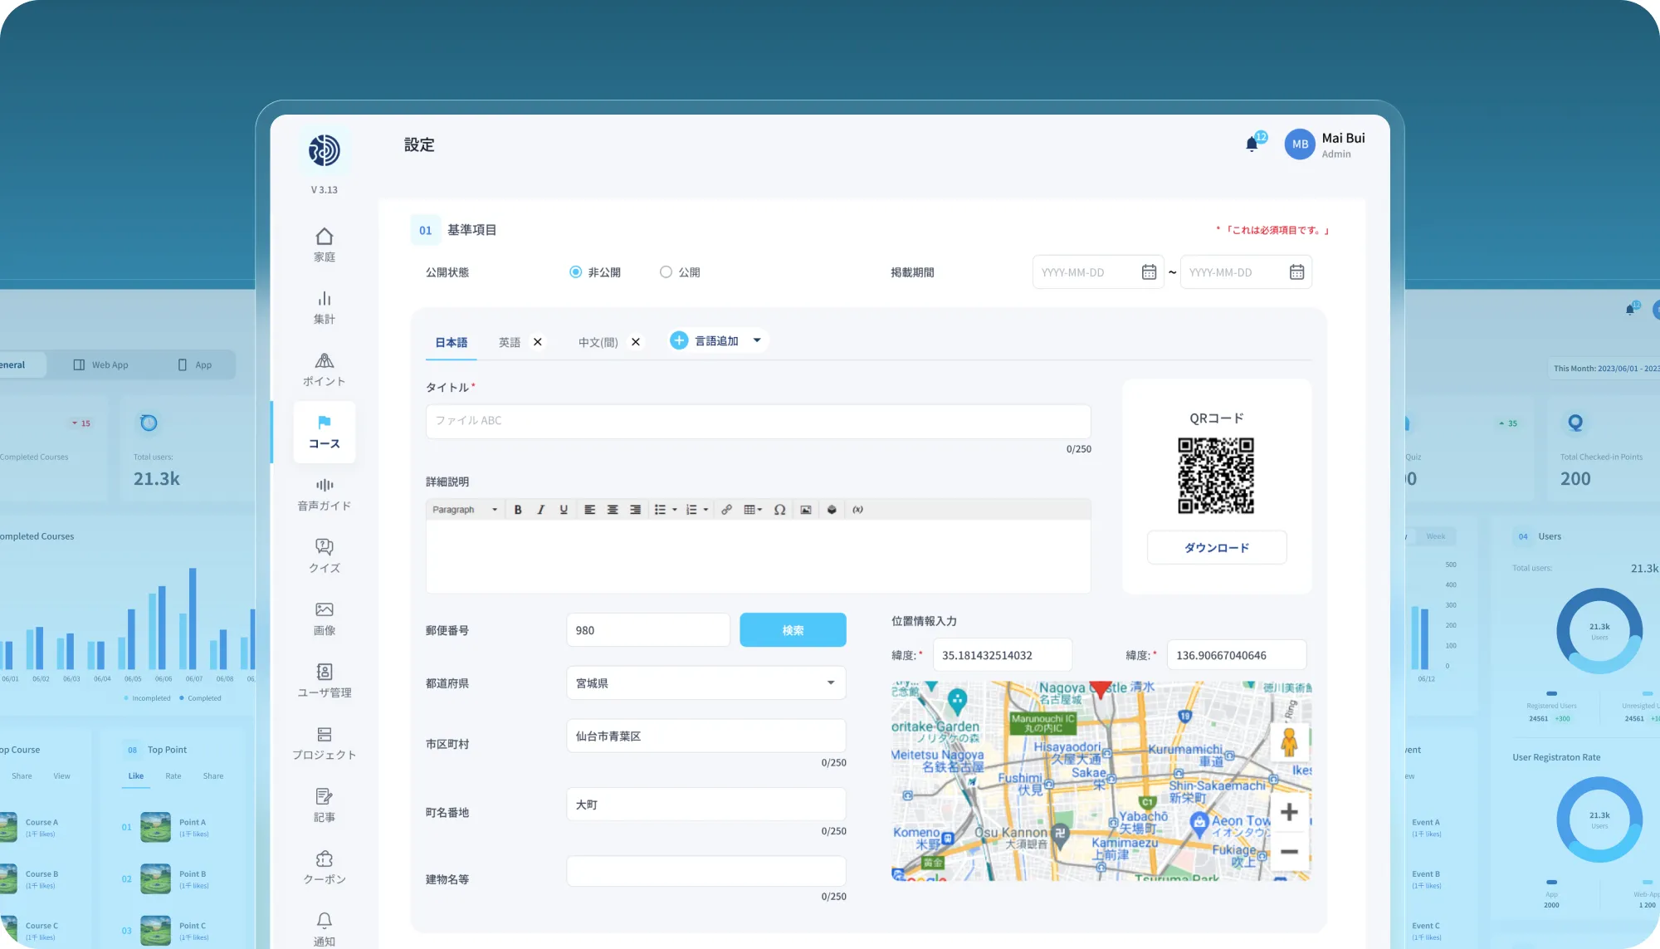Select the 公開 radio button
The height and width of the screenshot is (949, 1660).
[x=666, y=272]
